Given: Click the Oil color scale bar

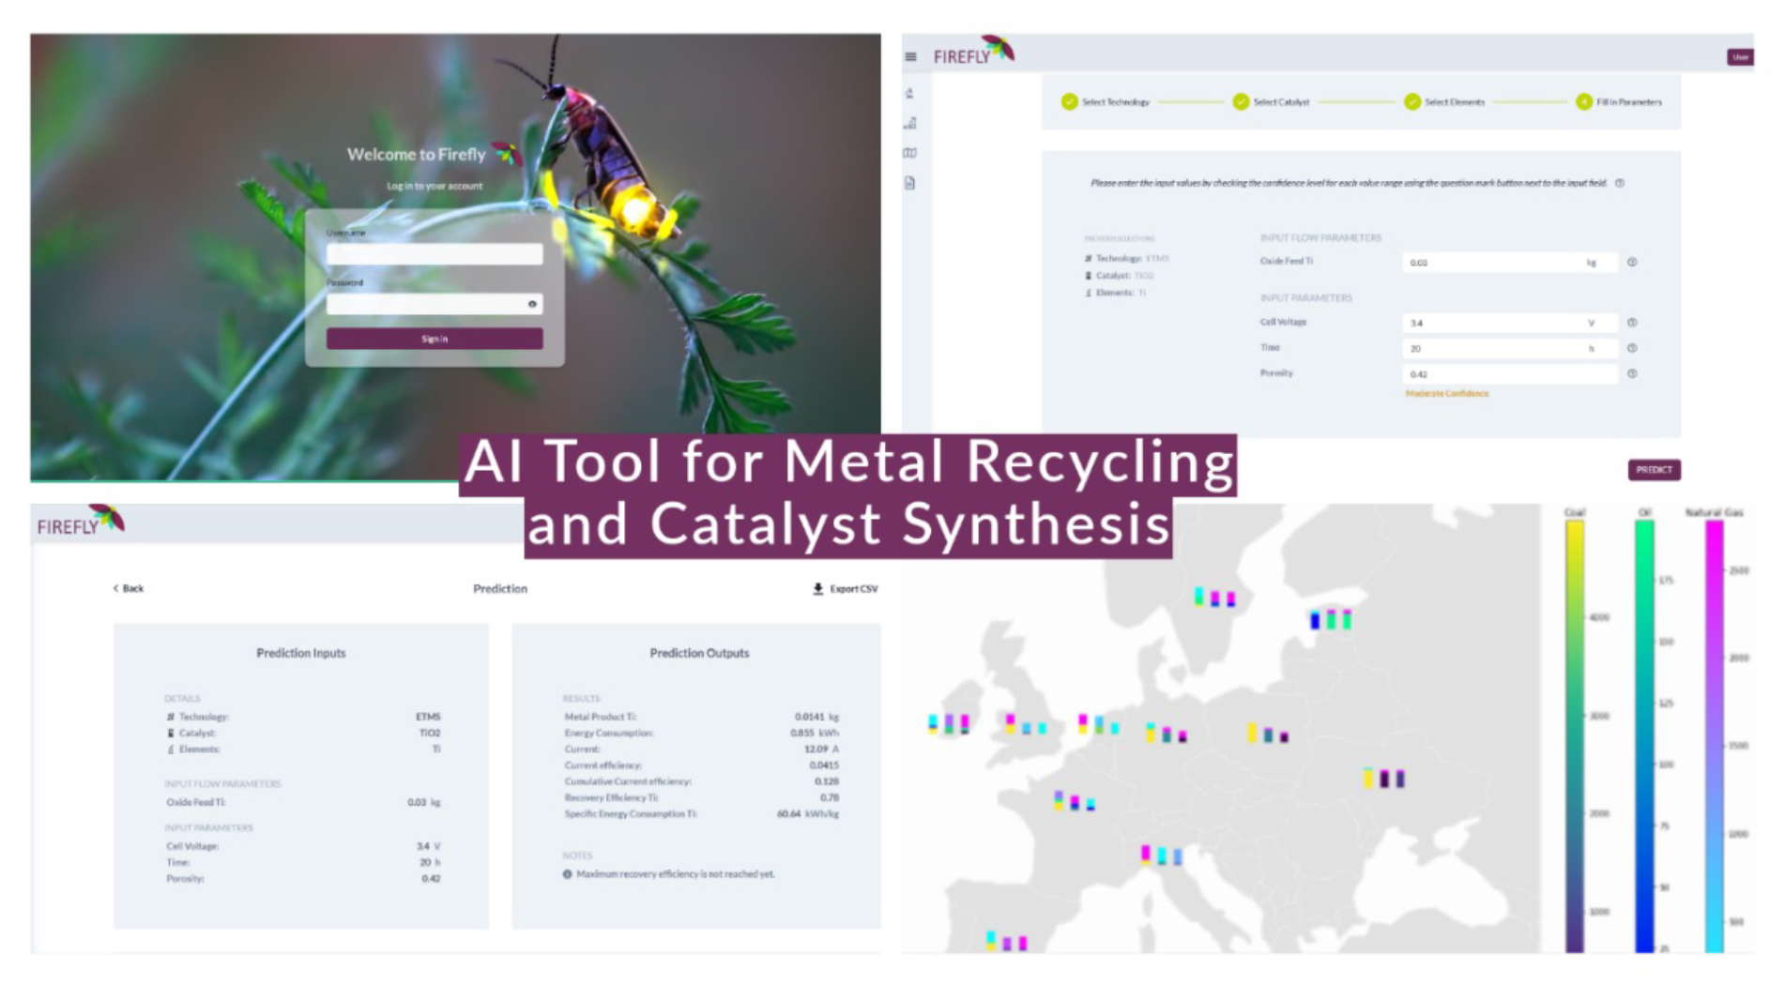Looking at the screenshot, I should pos(1644,736).
